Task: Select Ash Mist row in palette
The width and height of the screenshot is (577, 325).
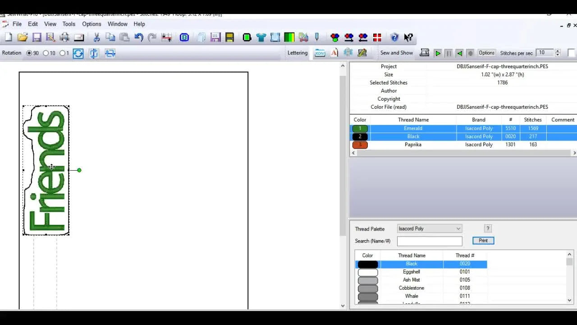Action: [421, 280]
